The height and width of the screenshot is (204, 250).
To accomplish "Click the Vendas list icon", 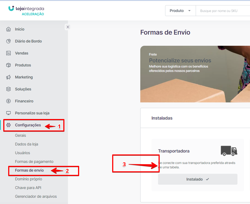I will point(8,53).
